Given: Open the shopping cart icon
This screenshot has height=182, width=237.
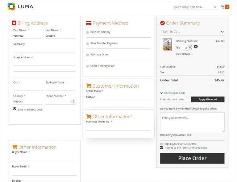Looking at the screenshot, I should [222, 7].
